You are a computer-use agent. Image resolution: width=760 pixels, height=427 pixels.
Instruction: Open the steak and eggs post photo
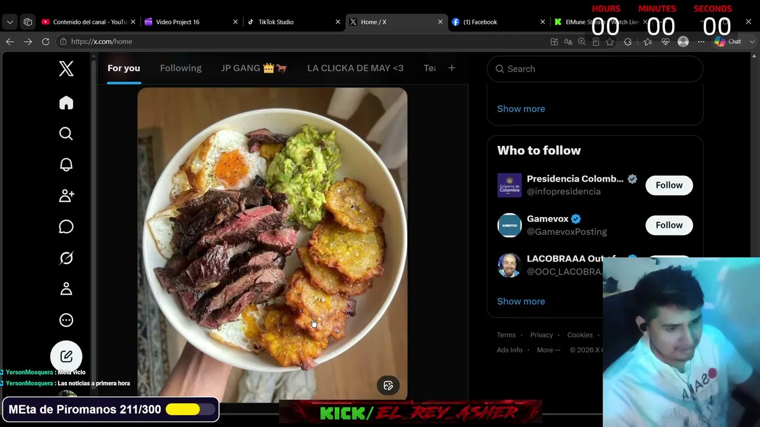273,244
